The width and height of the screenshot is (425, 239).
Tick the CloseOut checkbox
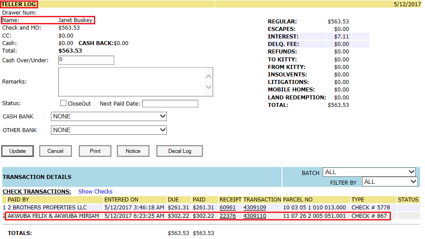click(x=63, y=103)
